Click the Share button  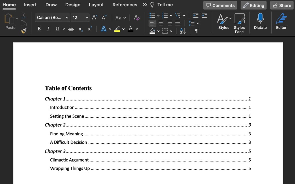pos(282,5)
